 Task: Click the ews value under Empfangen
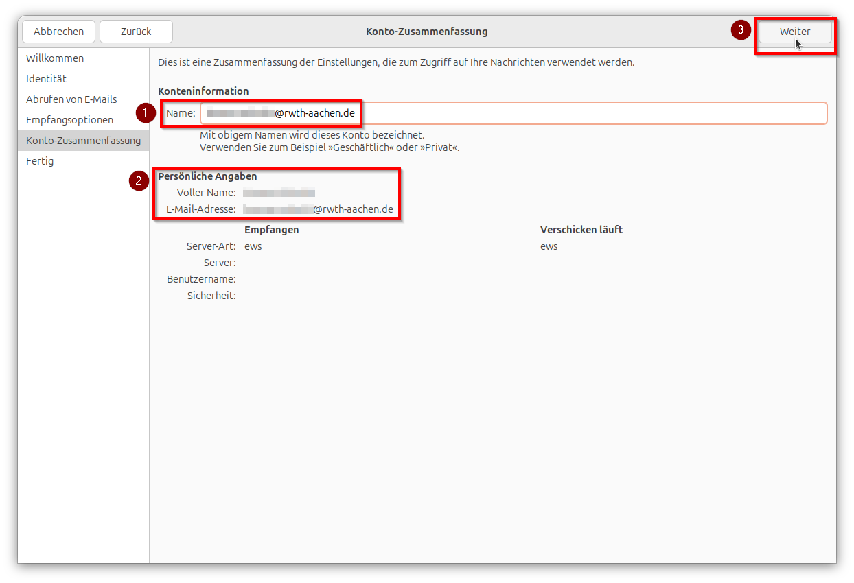(253, 246)
